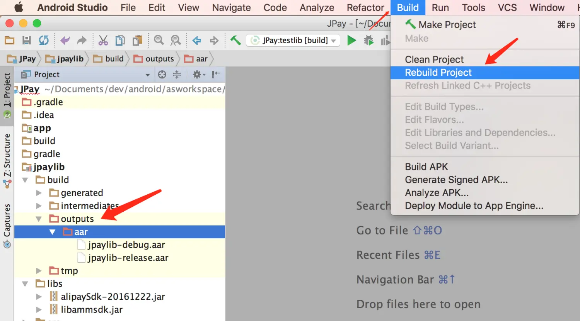Image resolution: width=580 pixels, height=321 pixels.
Task: Click the Redo arrow icon
Action: coord(82,40)
